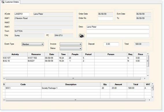The width and height of the screenshot is (164, 112).
Task: Click the customer name field Lane/Peter beside ACode
Action: pyautogui.click(x=53, y=14)
